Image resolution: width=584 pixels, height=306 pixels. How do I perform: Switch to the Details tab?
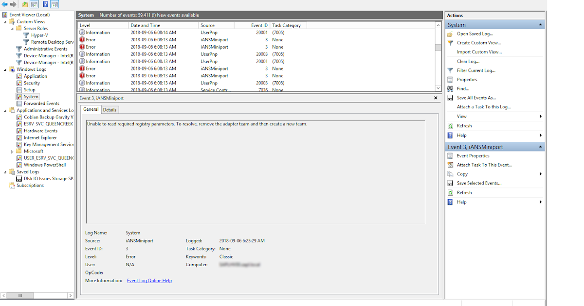[109, 110]
